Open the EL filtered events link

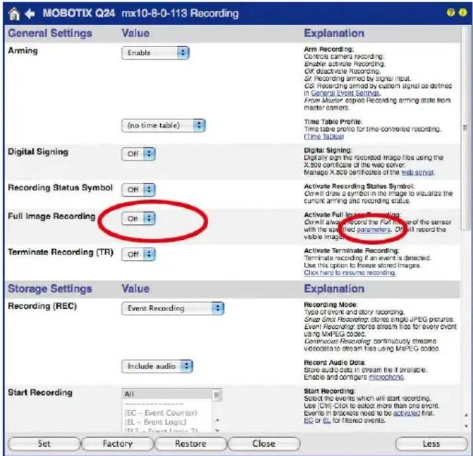coord(327,420)
